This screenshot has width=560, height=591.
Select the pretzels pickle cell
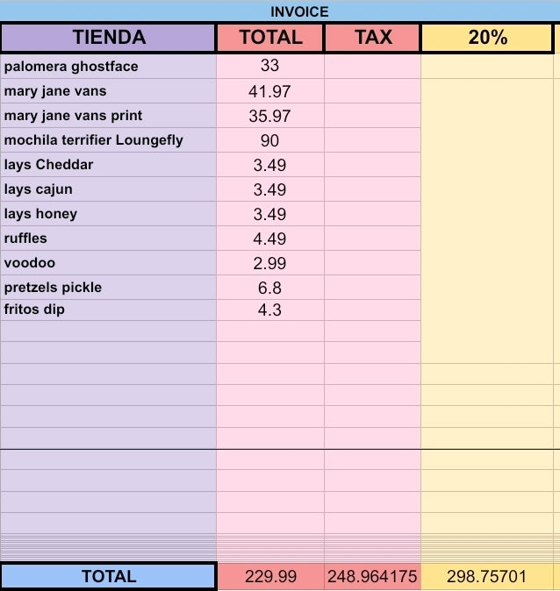(108, 288)
